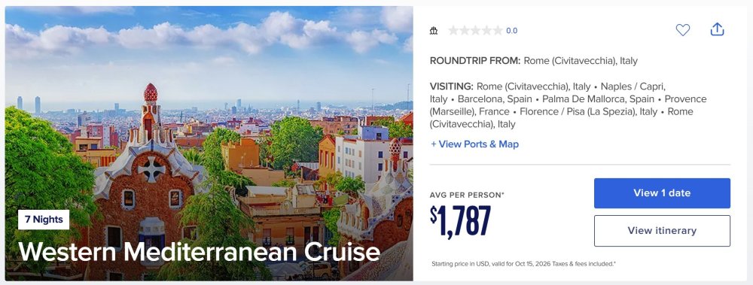Select the second rating star

[465, 31]
